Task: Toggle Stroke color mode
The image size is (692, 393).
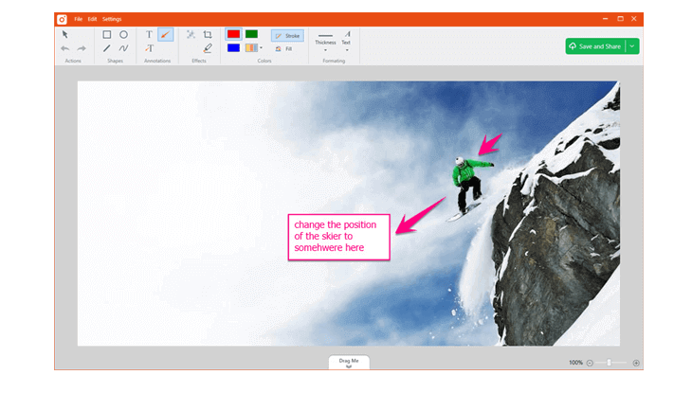Action: point(288,36)
